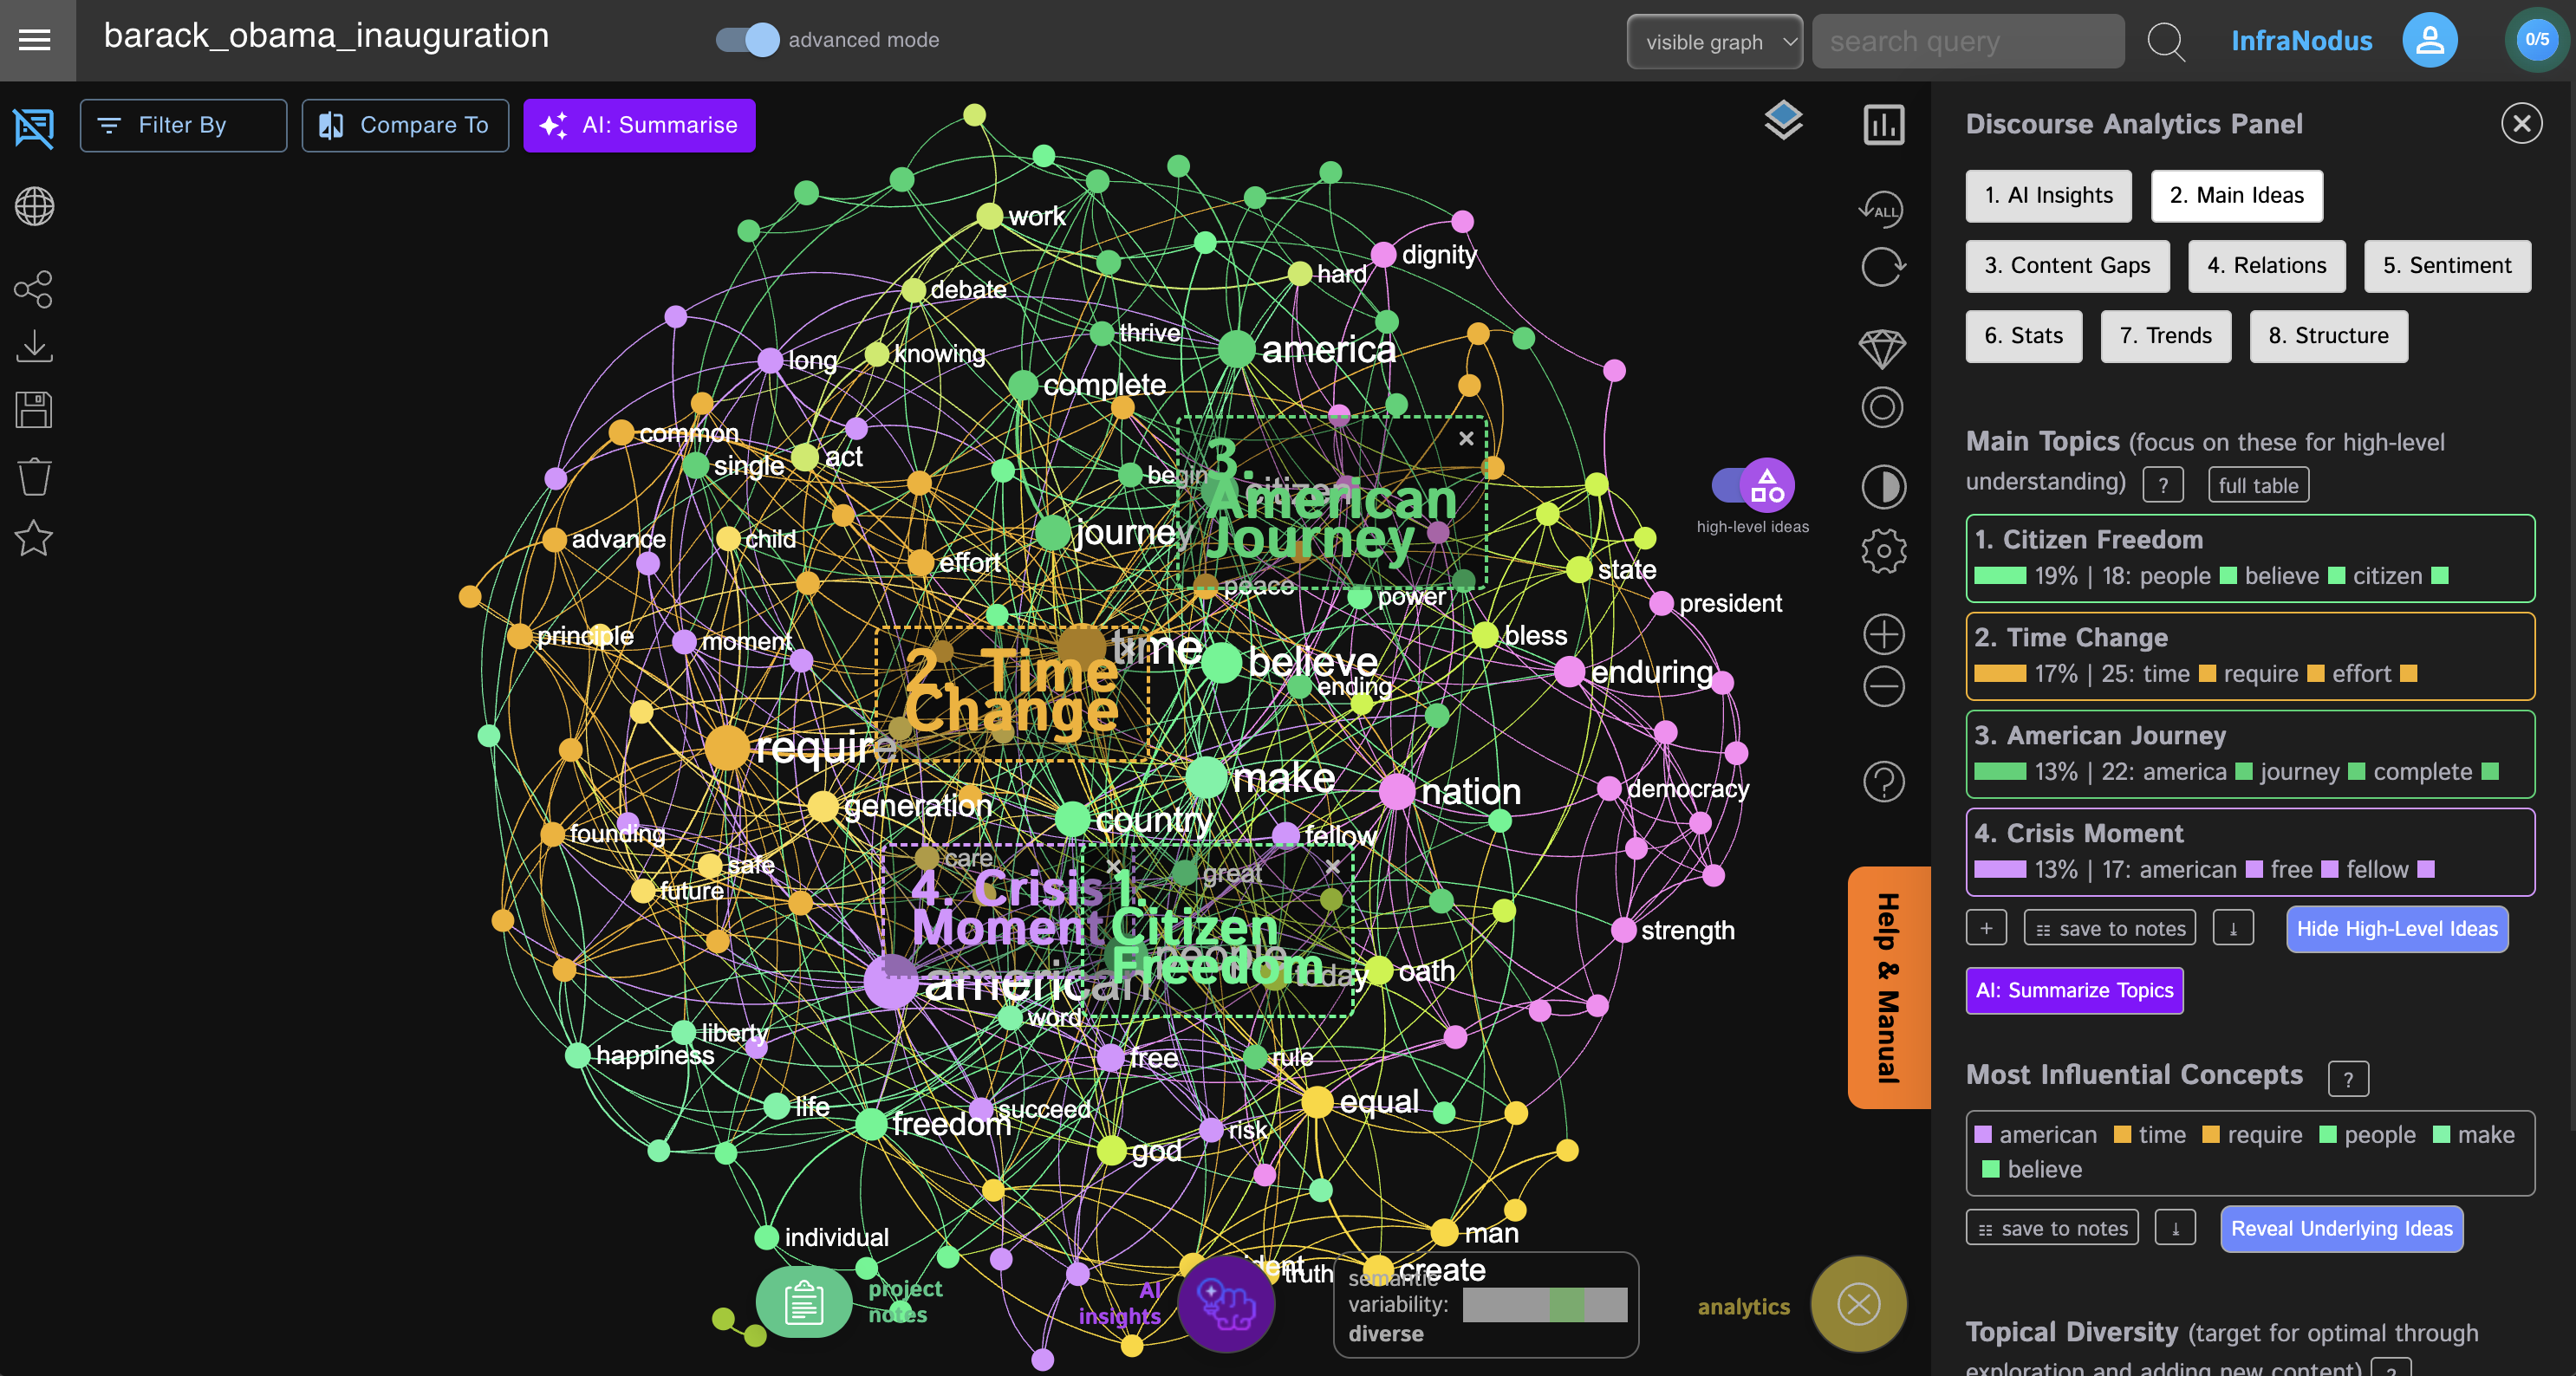Zoom in with plus circle icon
2576x1376 pixels.
click(x=1884, y=634)
